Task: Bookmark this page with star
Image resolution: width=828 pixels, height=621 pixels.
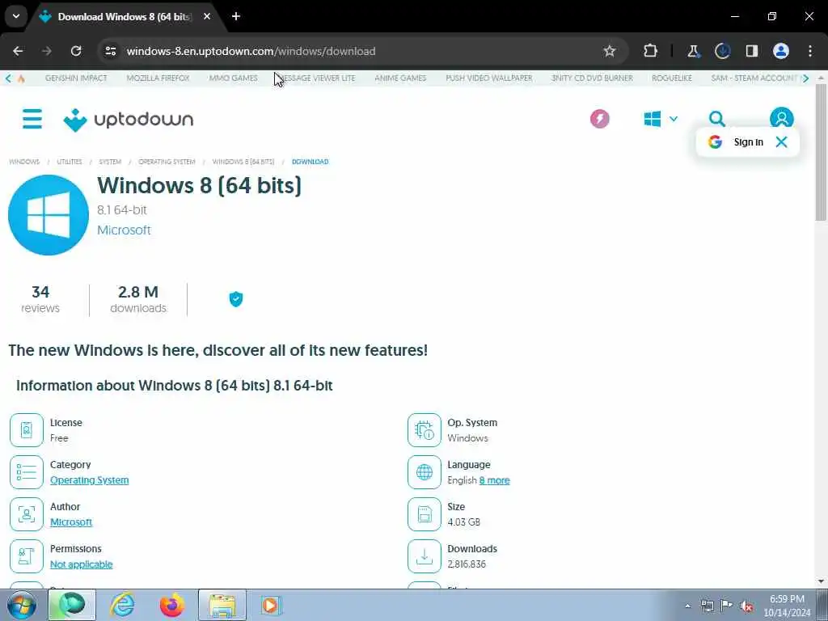Action: point(610,51)
